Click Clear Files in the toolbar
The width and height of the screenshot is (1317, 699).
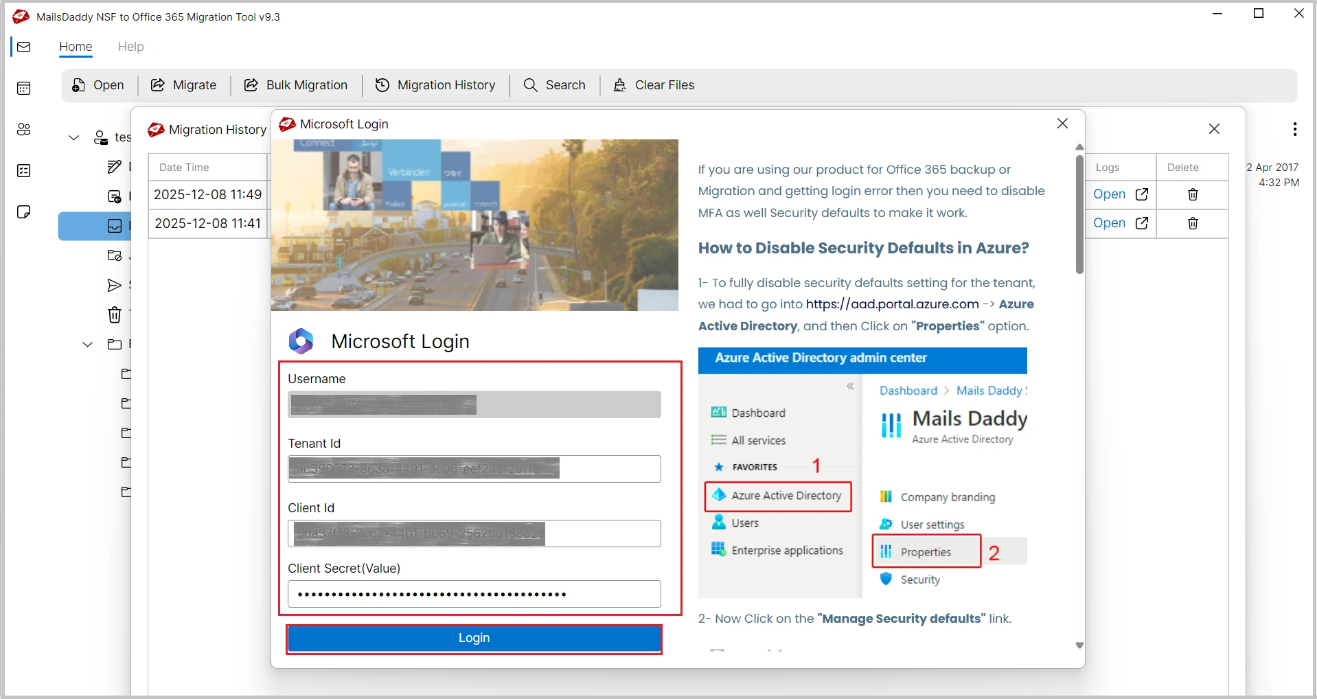point(654,85)
